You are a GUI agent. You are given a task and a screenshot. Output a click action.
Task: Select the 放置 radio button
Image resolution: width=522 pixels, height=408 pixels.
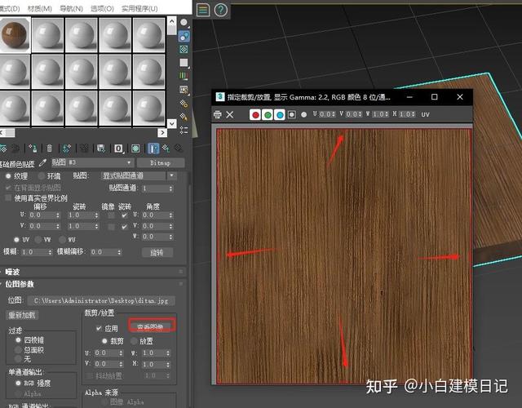click(x=134, y=341)
